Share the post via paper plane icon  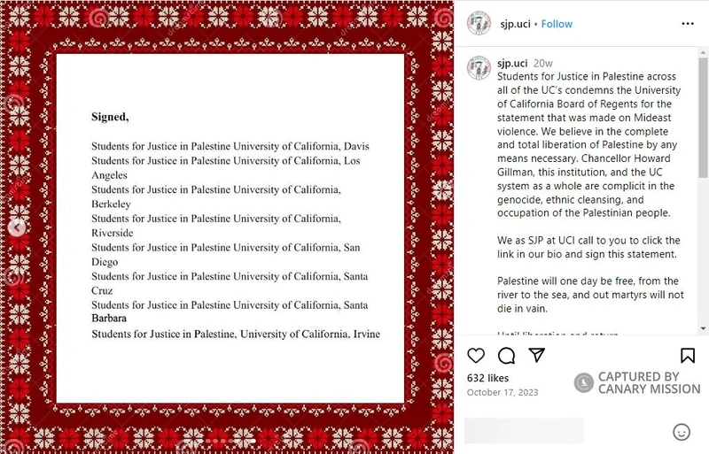pyautogui.click(x=536, y=356)
